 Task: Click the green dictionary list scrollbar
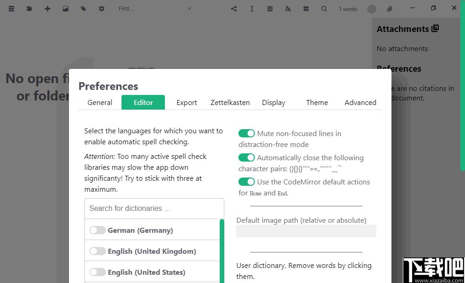coord(222,251)
